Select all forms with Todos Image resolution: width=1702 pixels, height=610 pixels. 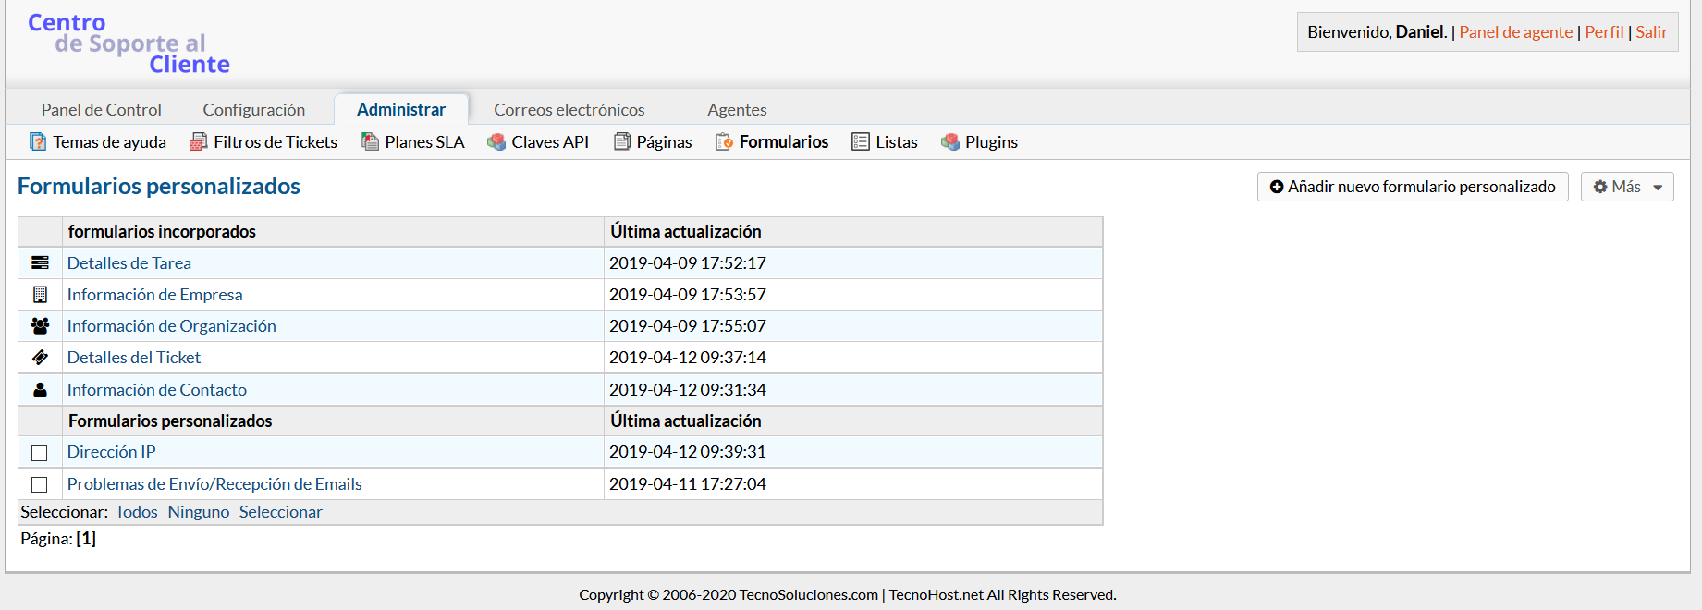(x=136, y=512)
